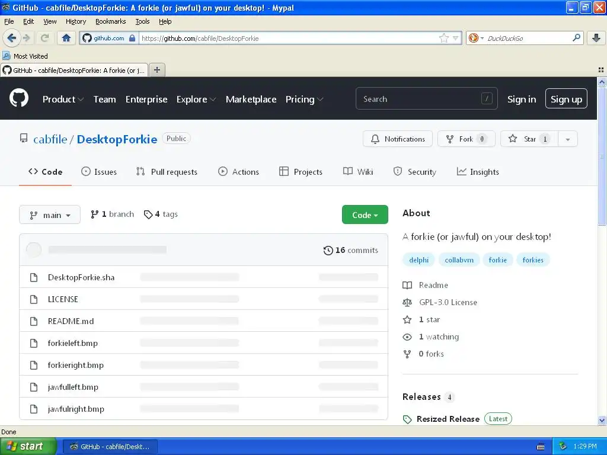
Task: Open the 4 tags link
Action: 161,214
